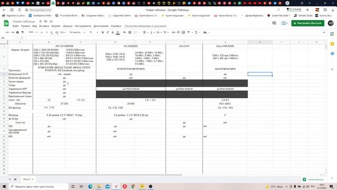The image size is (337, 190).
Task: Click the Print icon in the toolbar
Action: click(17, 33)
